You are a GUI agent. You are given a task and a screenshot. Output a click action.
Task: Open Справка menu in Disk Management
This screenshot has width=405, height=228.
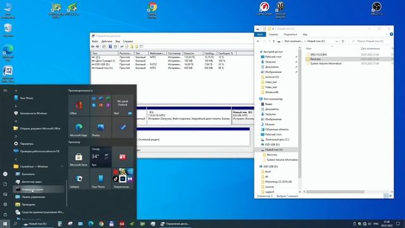pos(128,41)
